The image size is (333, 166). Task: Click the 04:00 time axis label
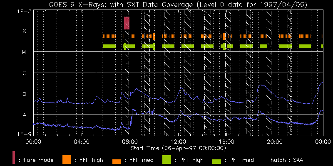81,142
